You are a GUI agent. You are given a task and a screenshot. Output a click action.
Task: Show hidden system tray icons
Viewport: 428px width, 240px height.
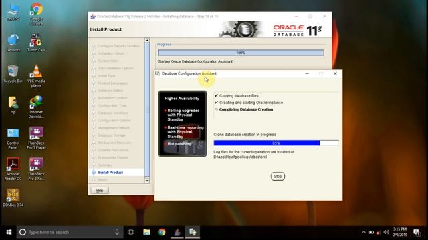364,232
